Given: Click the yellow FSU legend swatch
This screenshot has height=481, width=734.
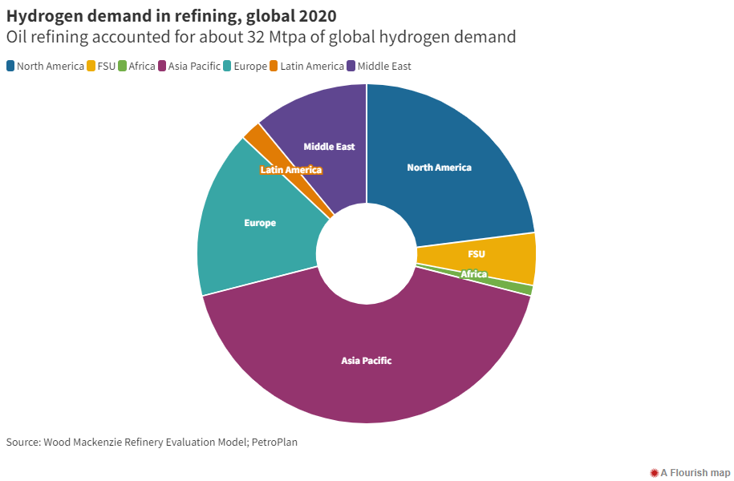Looking at the screenshot, I should click(91, 67).
